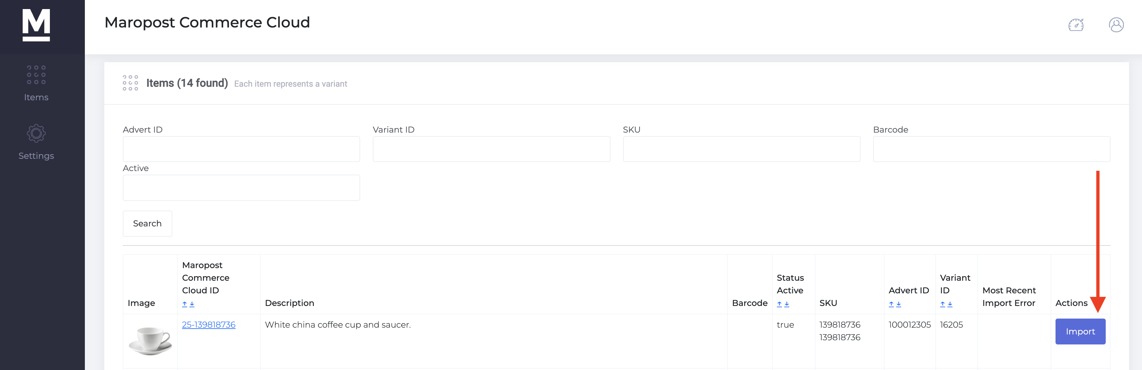Click the 'Description' column header
Image resolution: width=1142 pixels, height=370 pixels.
pyautogui.click(x=290, y=303)
